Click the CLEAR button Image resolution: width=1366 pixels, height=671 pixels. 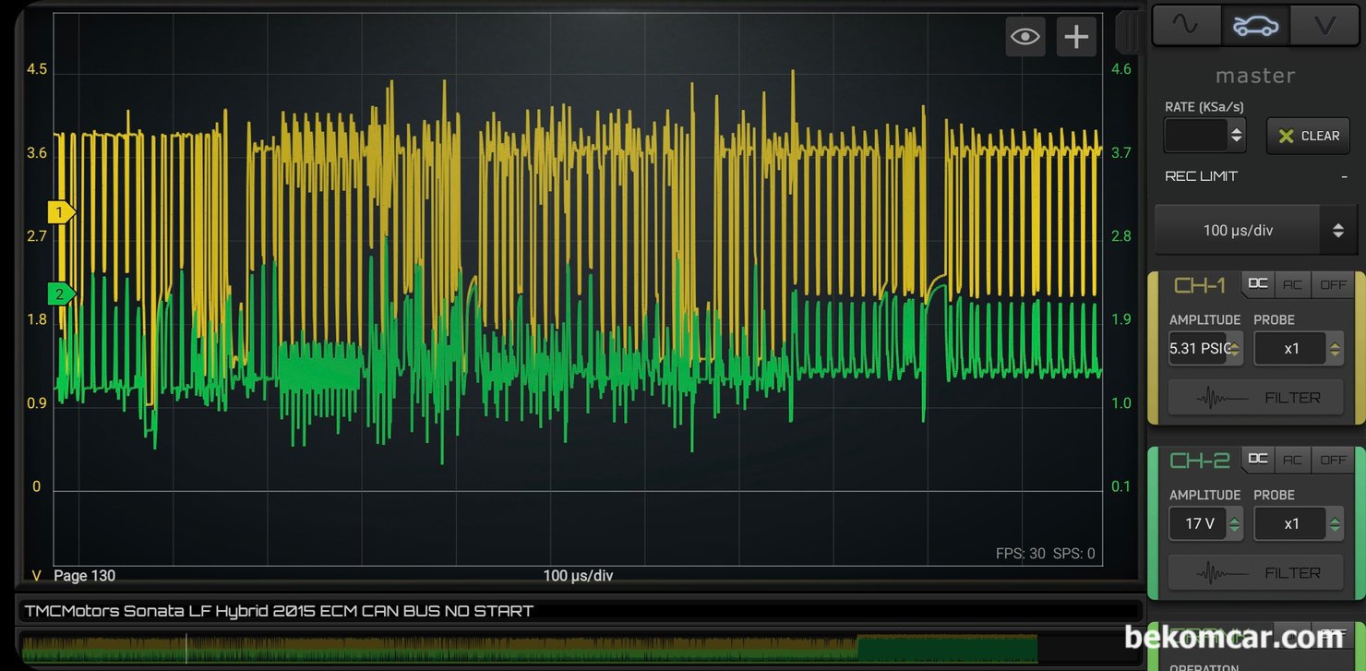click(x=1309, y=136)
